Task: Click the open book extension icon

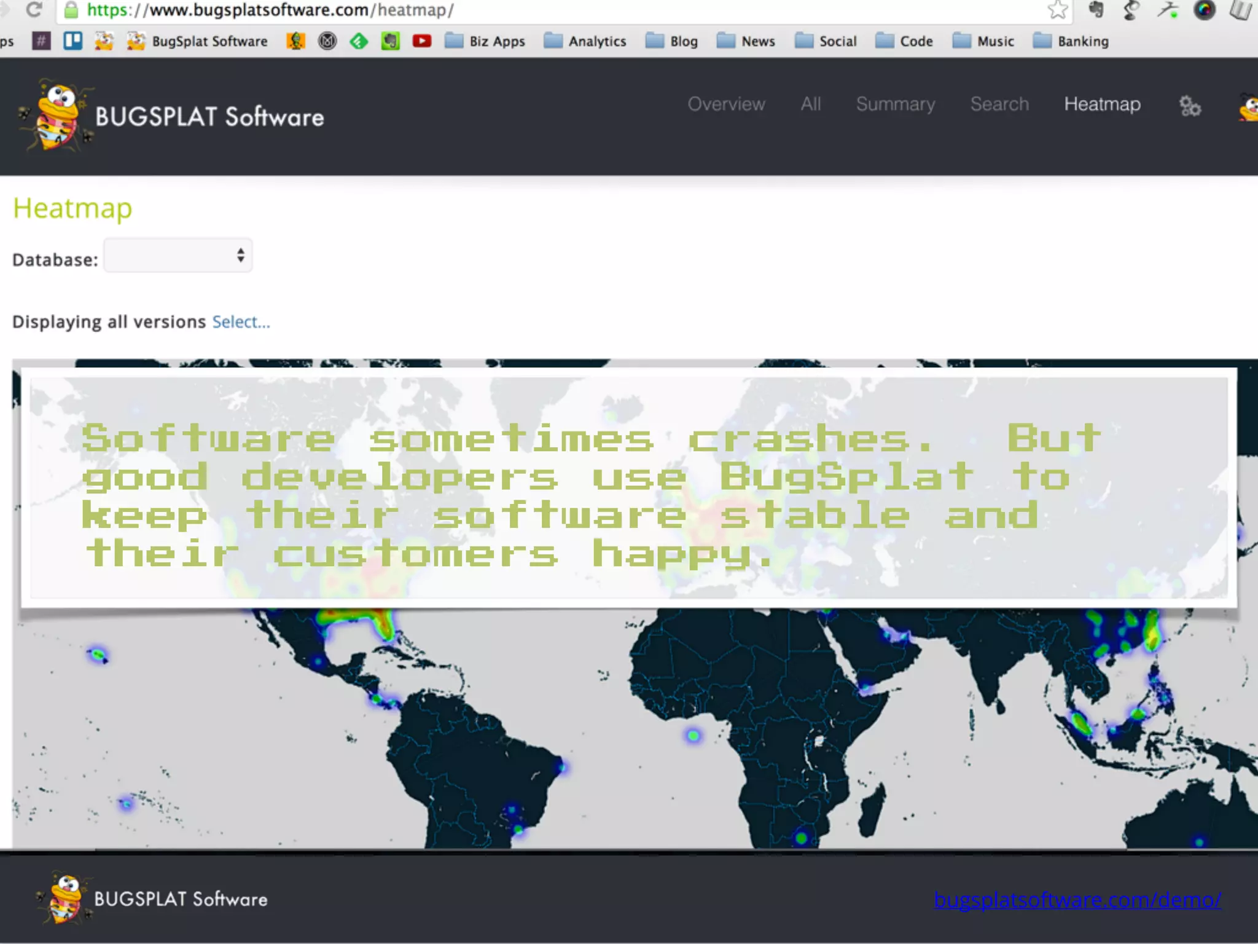Action: [1241, 9]
